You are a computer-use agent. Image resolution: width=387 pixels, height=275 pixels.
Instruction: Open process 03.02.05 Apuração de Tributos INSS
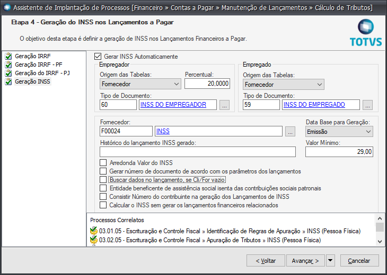(210, 240)
